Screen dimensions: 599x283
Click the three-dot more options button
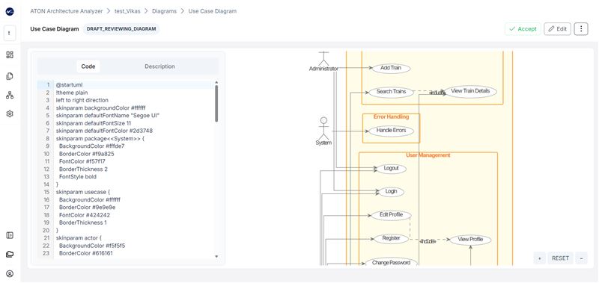[x=581, y=29]
